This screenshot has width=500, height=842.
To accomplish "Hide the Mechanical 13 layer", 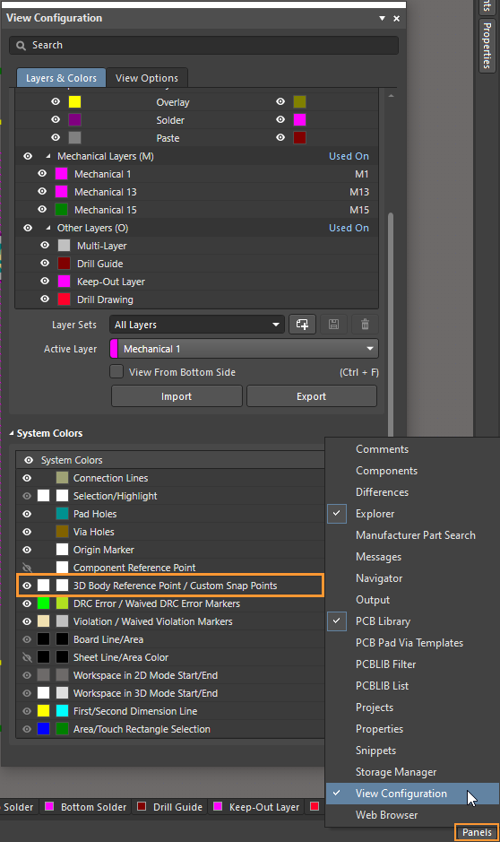I will [42, 192].
